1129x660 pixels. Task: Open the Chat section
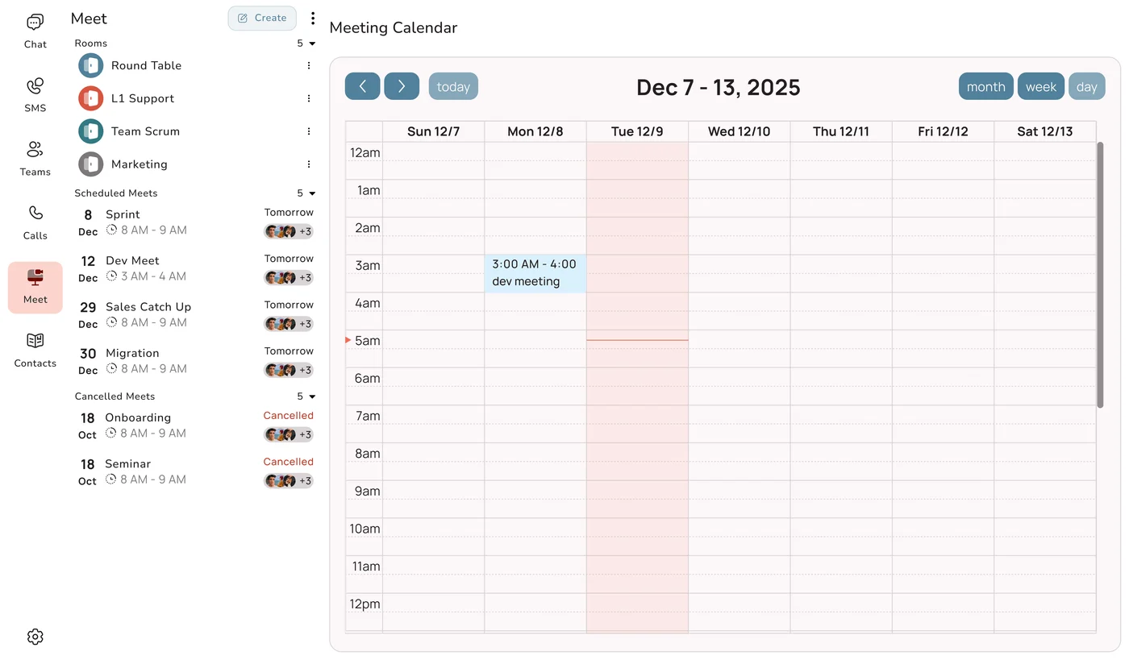click(x=35, y=32)
